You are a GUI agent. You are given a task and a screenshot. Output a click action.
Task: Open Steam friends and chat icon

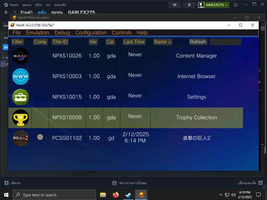tap(260, 183)
